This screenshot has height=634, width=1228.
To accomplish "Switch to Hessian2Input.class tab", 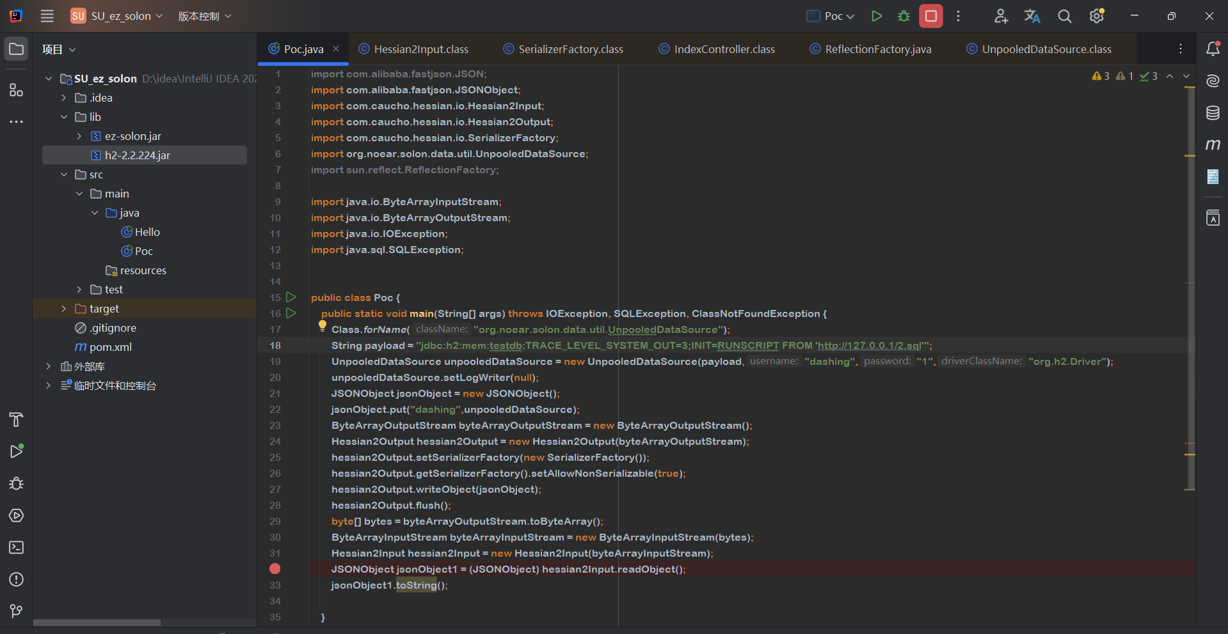I will (x=413, y=49).
